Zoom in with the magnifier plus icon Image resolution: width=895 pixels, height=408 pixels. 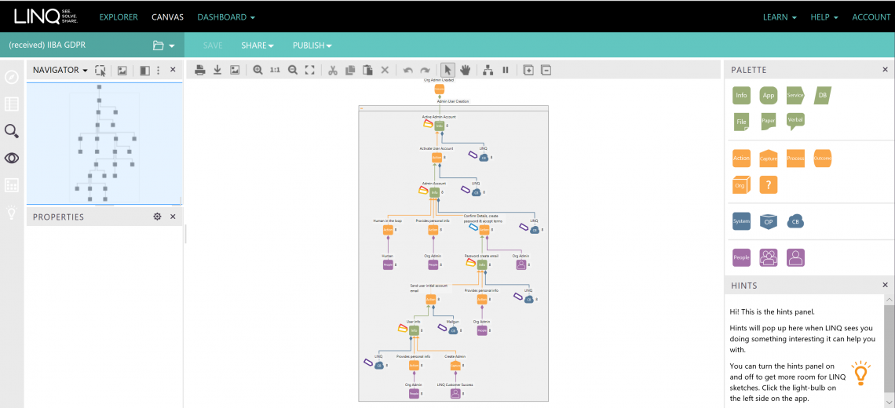click(258, 70)
